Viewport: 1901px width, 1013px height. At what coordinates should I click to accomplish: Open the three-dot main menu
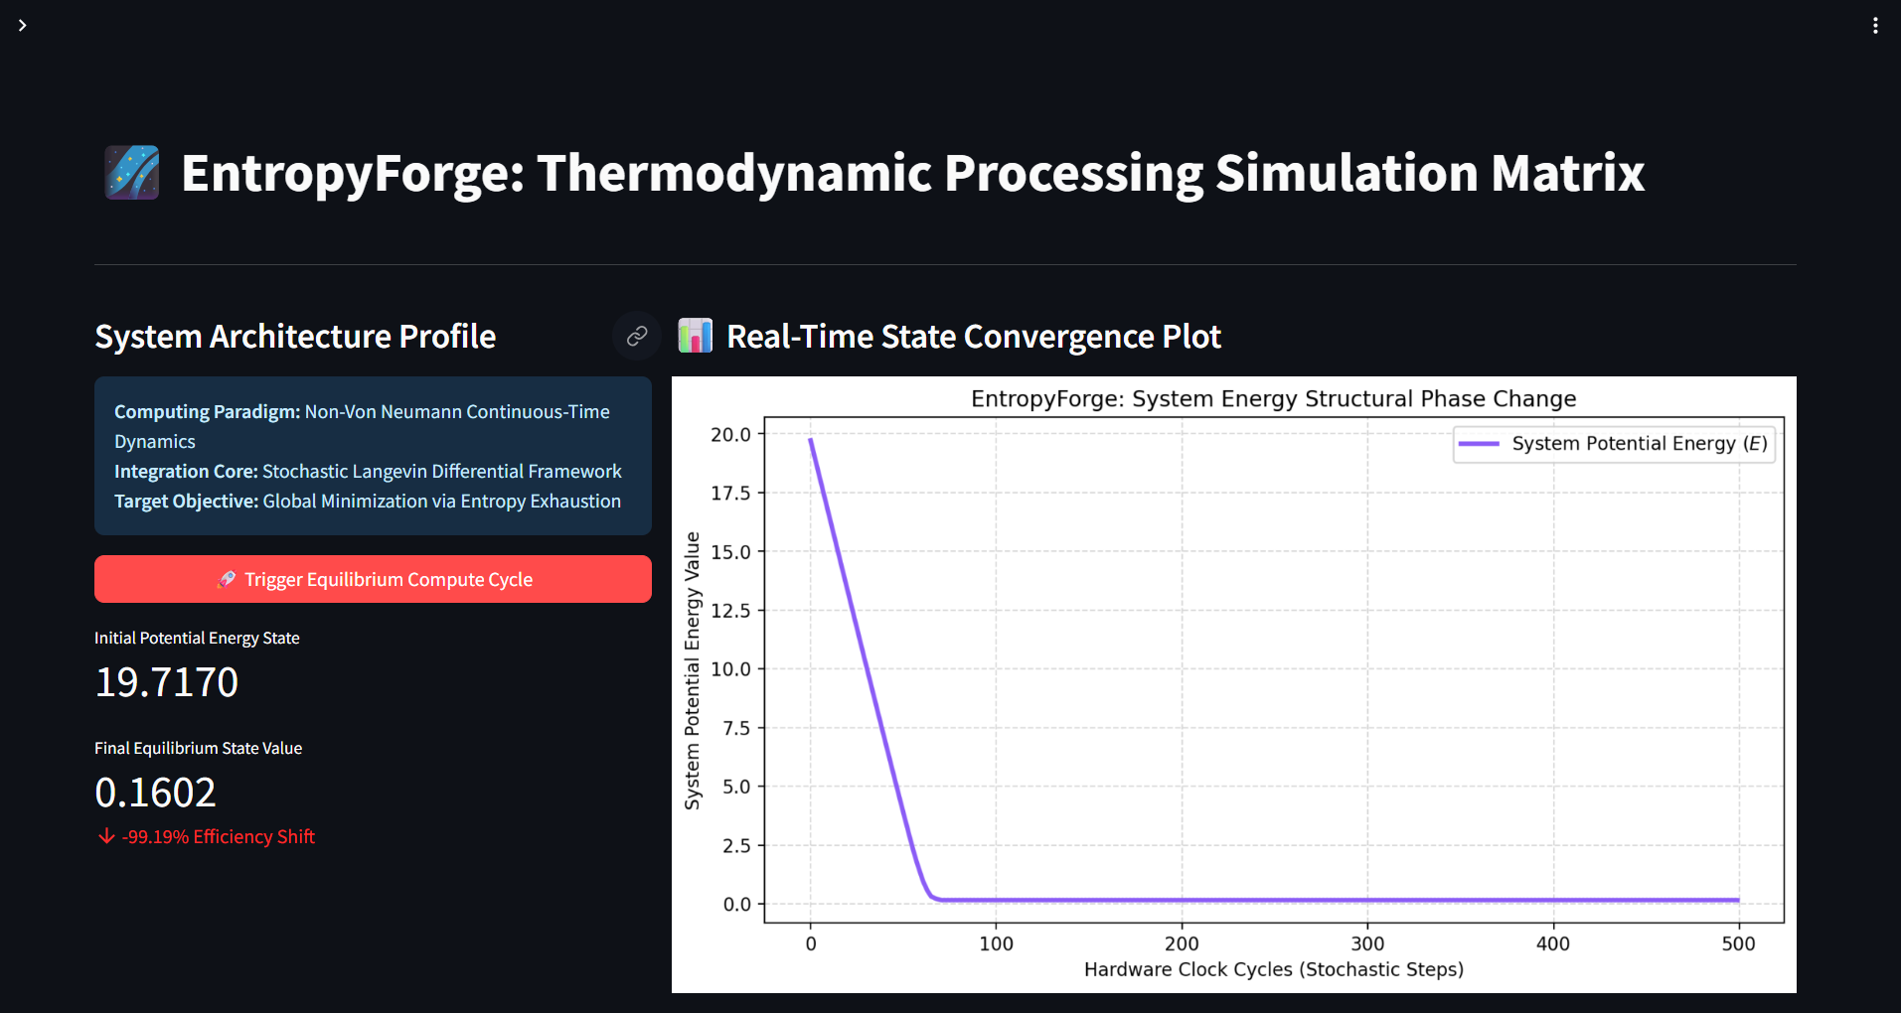(x=1875, y=26)
